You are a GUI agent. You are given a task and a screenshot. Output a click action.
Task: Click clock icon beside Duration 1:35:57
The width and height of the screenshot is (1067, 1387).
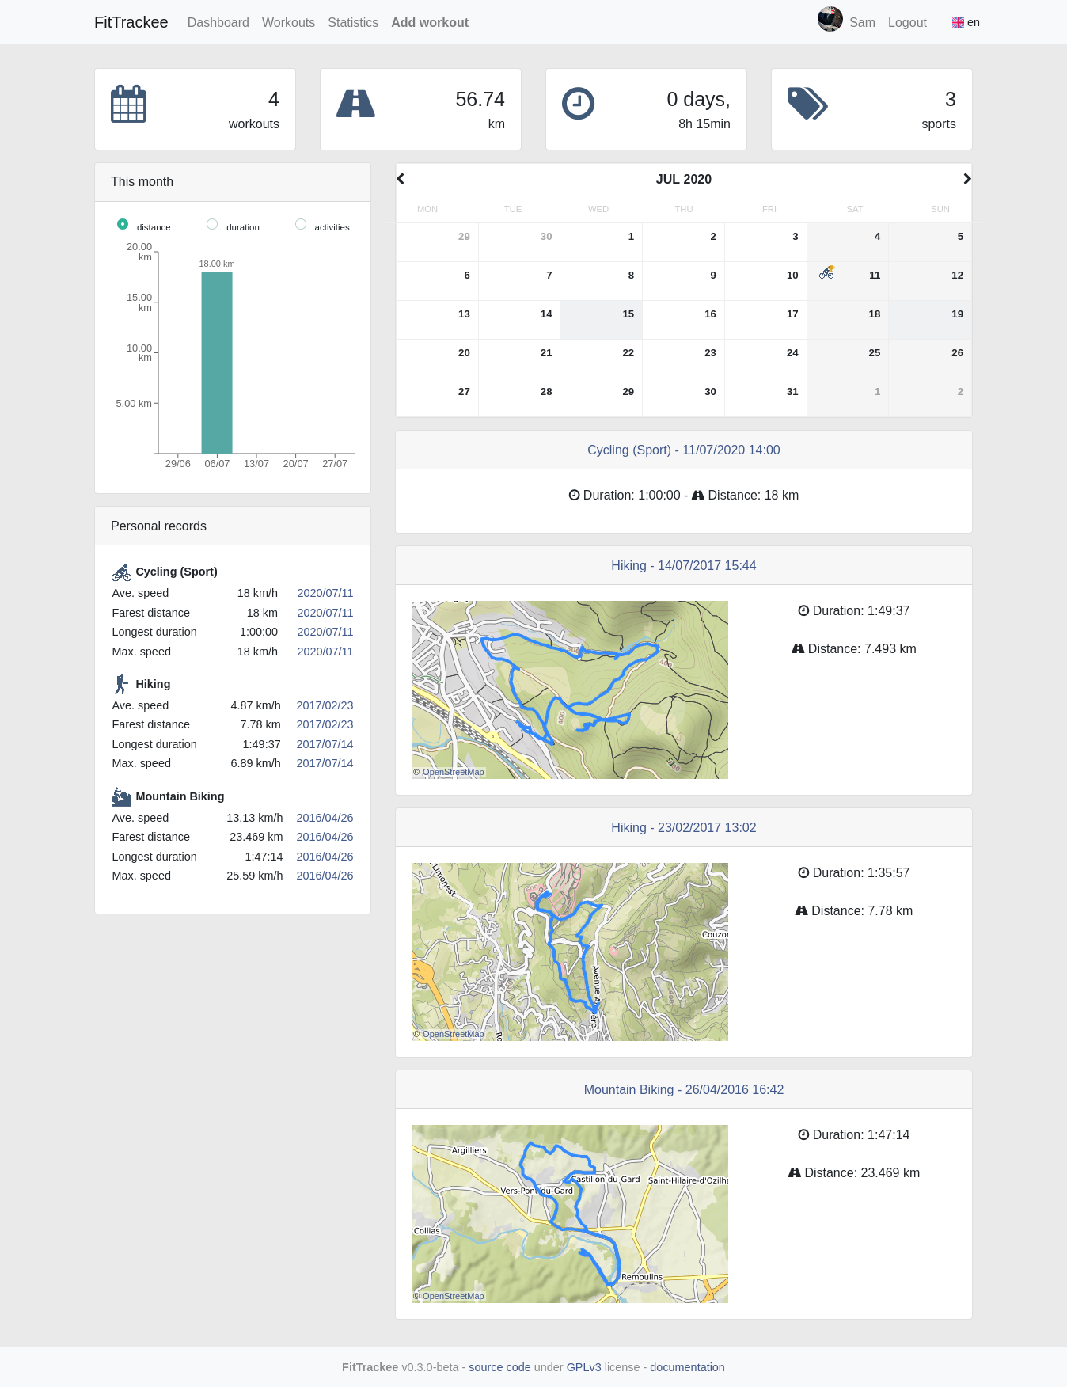click(x=803, y=872)
